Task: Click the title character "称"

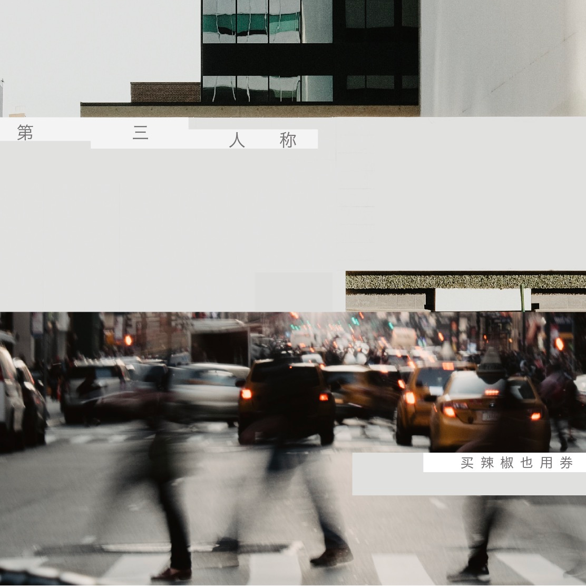Action: coord(288,140)
